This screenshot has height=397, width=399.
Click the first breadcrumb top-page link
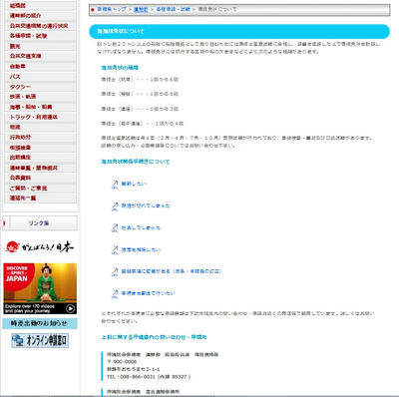coord(112,10)
